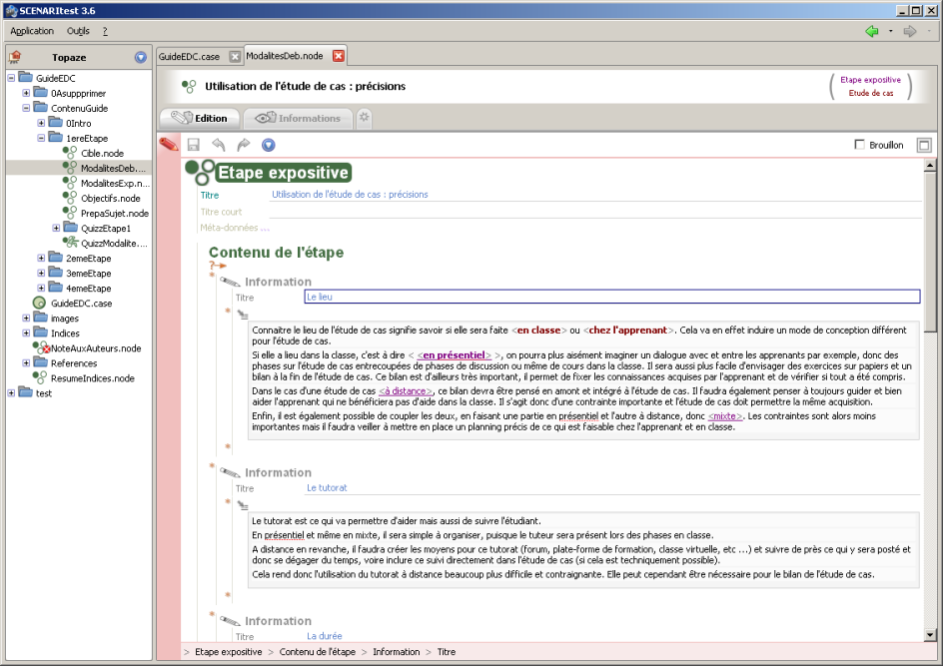Viewport: 943px width, 666px height.
Task: Click 'Contenu de l'étape' in breadcrumb
Action: (x=317, y=652)
